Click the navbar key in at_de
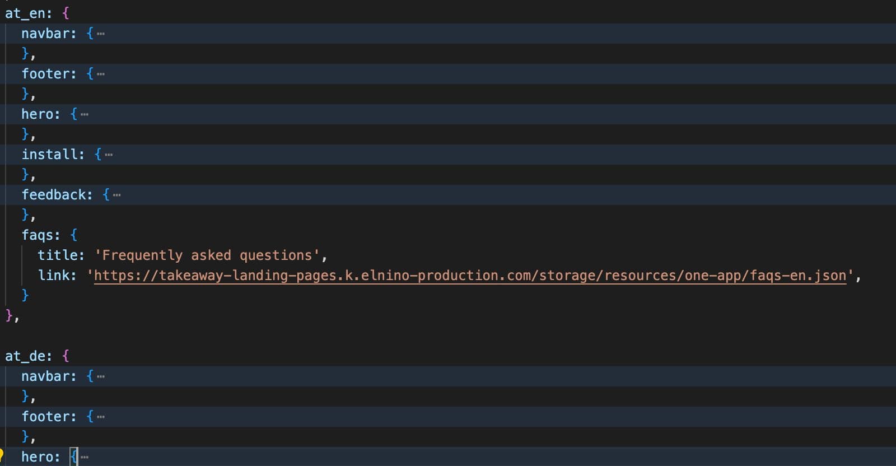 coord(45,376)
